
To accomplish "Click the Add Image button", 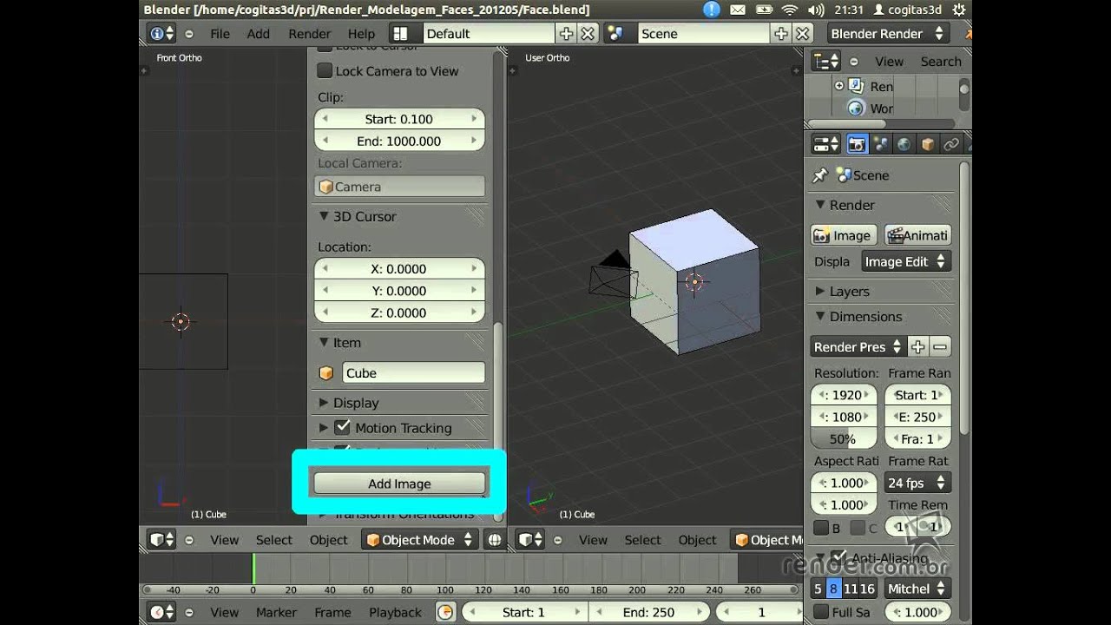I will 399,484.
